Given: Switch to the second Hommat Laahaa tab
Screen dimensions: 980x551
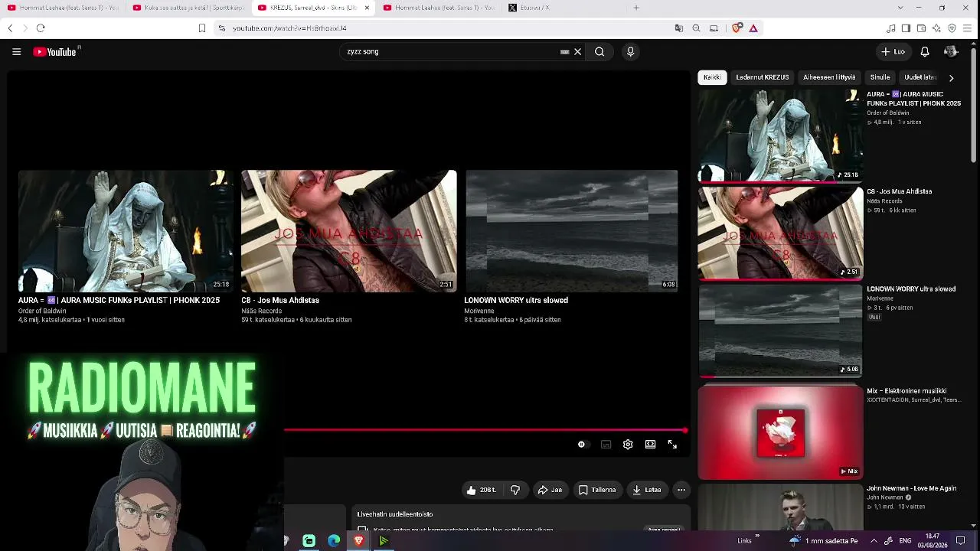Looking at the screenshot, I should click(x=439, y=8).
